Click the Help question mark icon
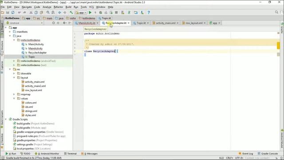 (x=149, y=12)
